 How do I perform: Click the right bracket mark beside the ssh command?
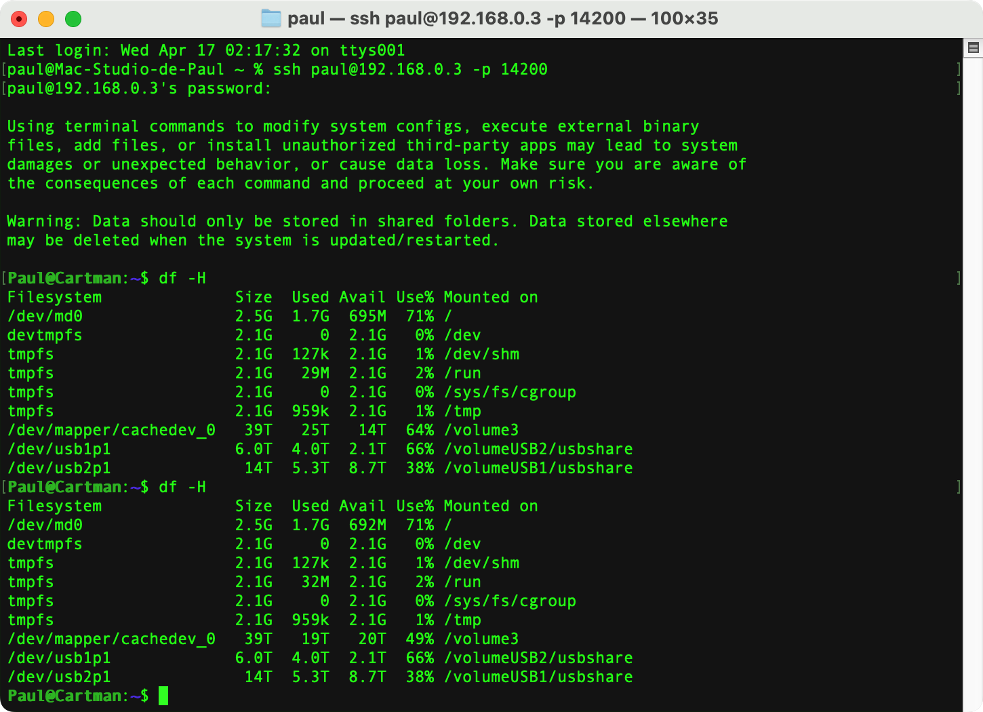point(958,69)
